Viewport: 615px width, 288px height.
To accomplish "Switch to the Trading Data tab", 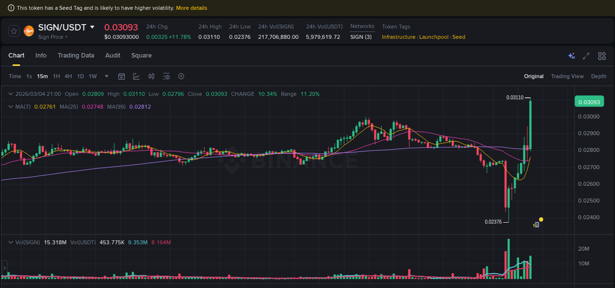I will pos(76,56).
